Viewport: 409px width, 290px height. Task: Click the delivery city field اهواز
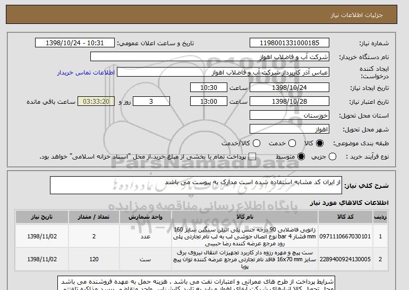(289, 129)
